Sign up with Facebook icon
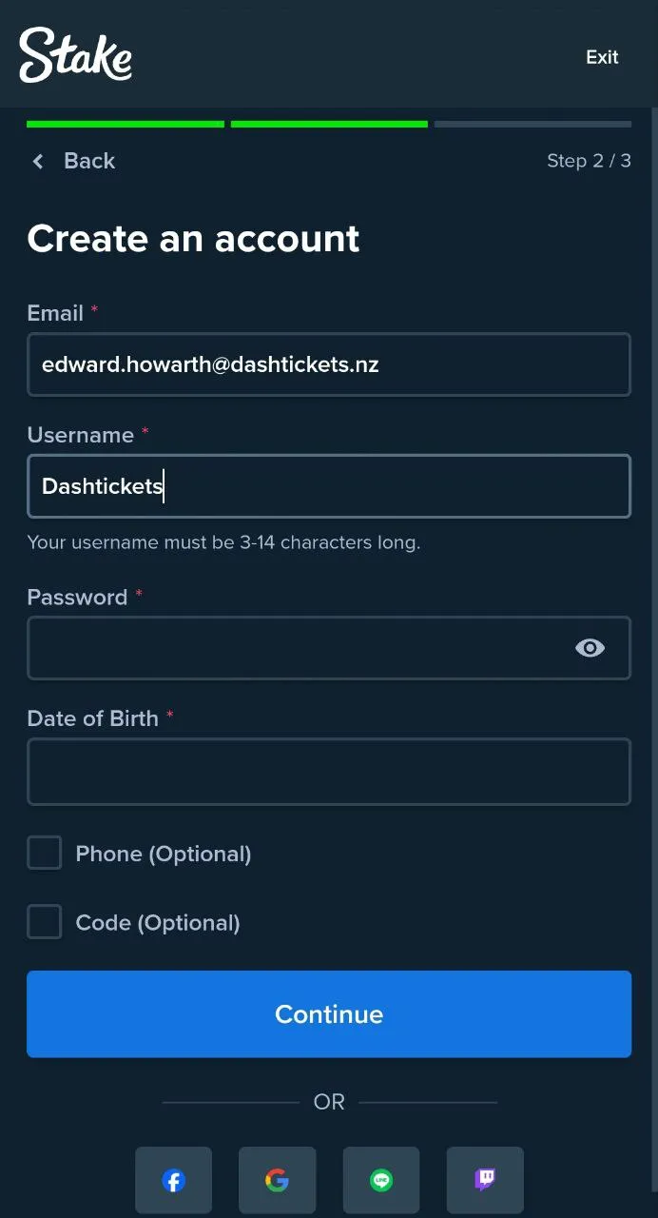658x1218 pixels. [173, 1180]
